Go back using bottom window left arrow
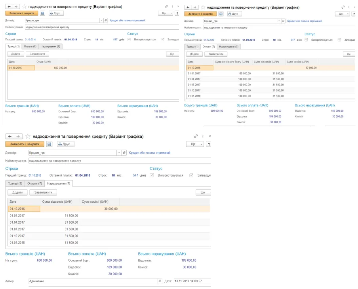 [x=10, y=136]
